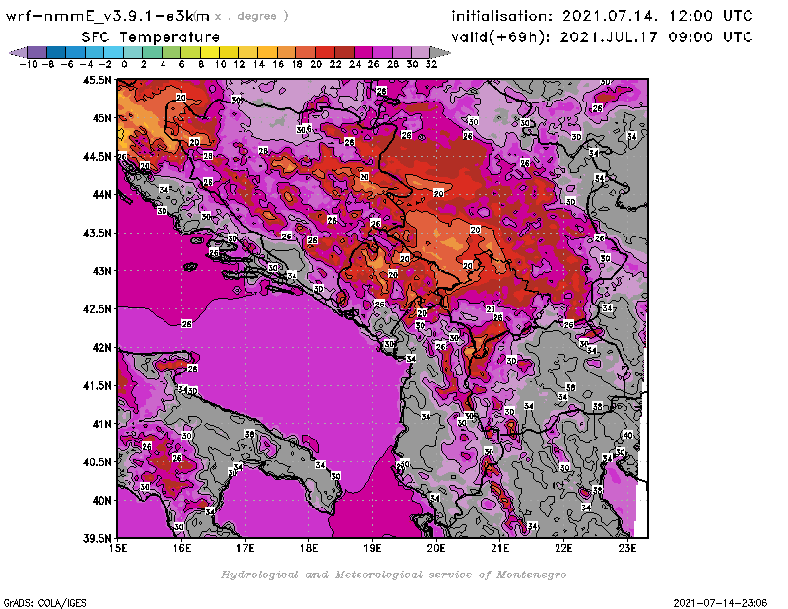Click the 18E longitude axis label
This screenshot has width=788, height=609.
click(x=309, y=548)
